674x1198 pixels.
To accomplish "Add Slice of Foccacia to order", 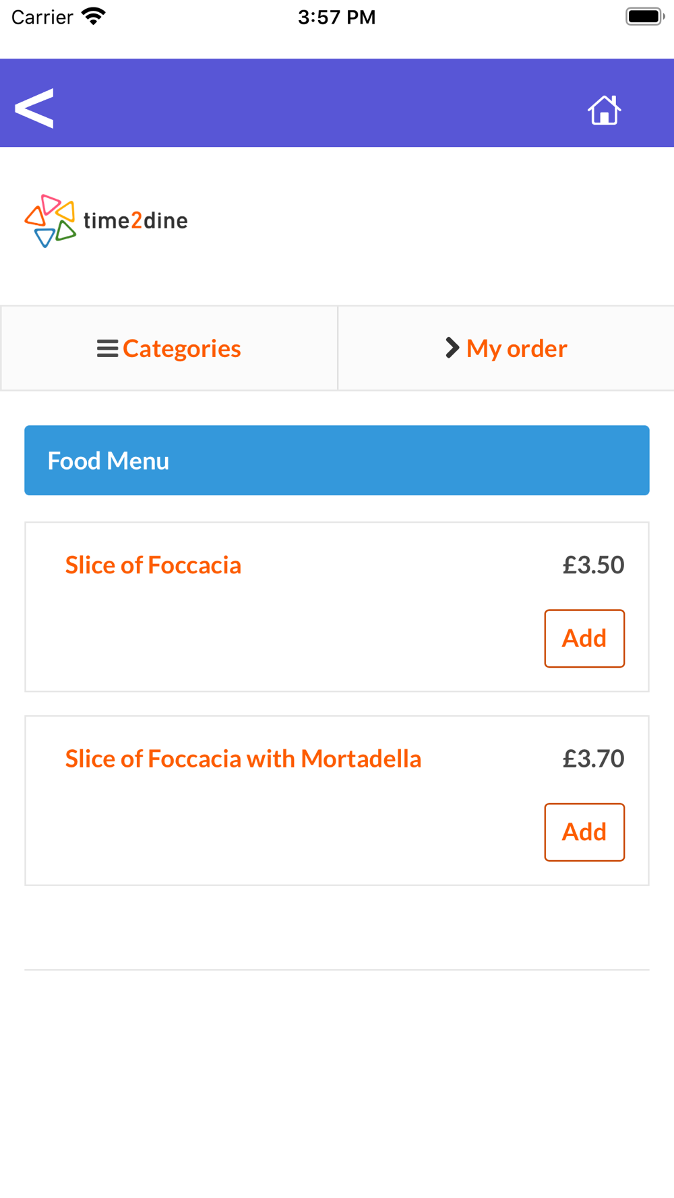I will click(x=584, y=638).
